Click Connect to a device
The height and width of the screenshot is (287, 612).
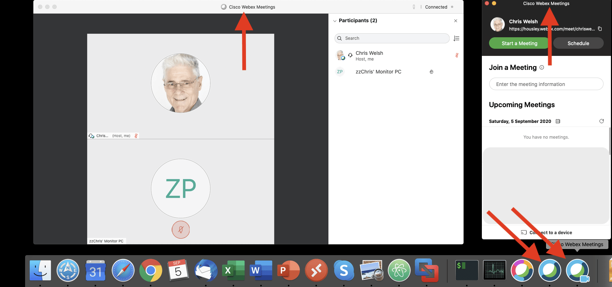pos(546,233)
